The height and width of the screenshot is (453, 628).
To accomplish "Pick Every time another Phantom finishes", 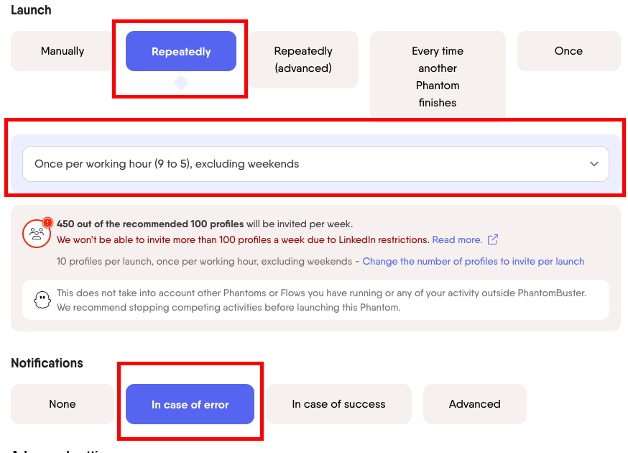I will pos(438,76).
